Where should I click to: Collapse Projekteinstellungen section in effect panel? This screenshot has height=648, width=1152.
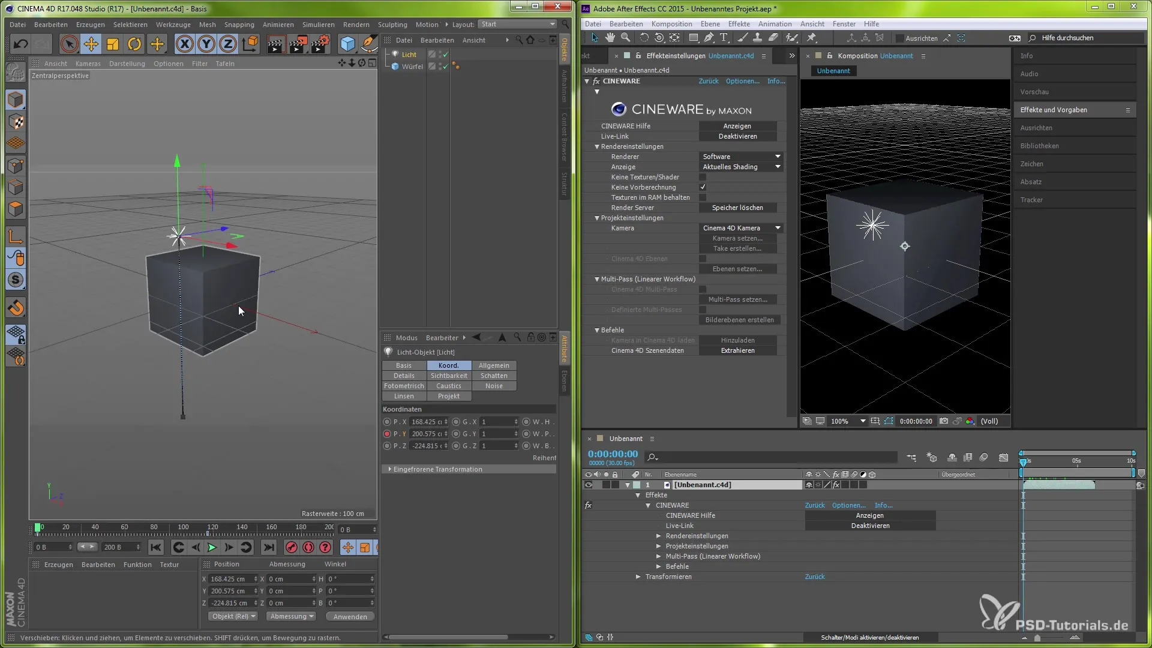(597, 218)
